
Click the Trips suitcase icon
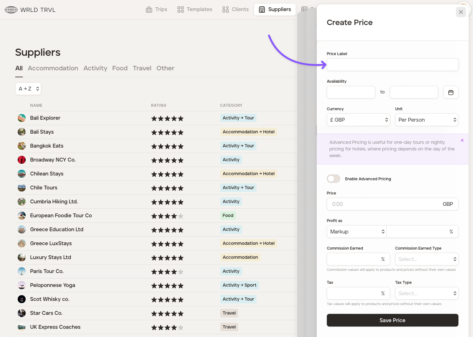[149, 10]
